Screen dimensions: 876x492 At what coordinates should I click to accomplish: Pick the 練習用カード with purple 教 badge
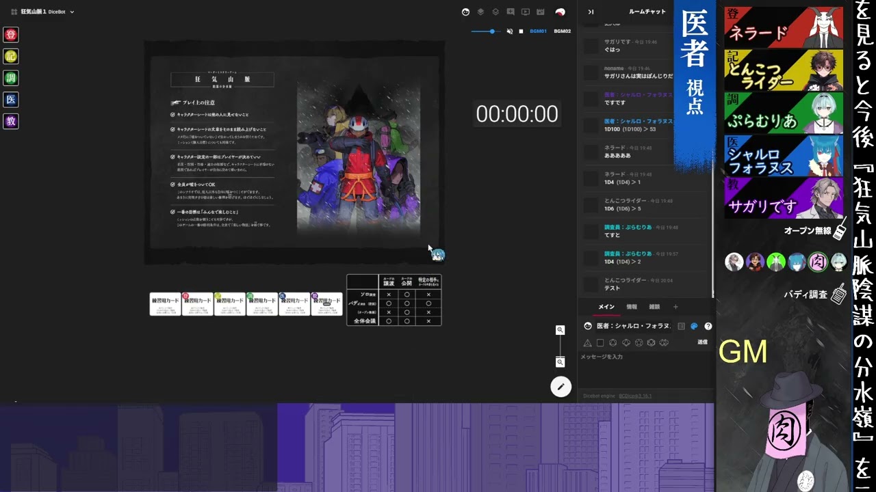click(326, 304)
